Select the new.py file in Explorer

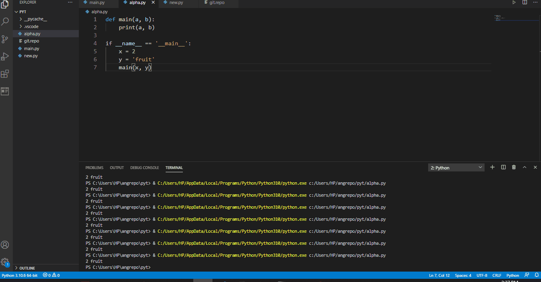coord(31,56)
